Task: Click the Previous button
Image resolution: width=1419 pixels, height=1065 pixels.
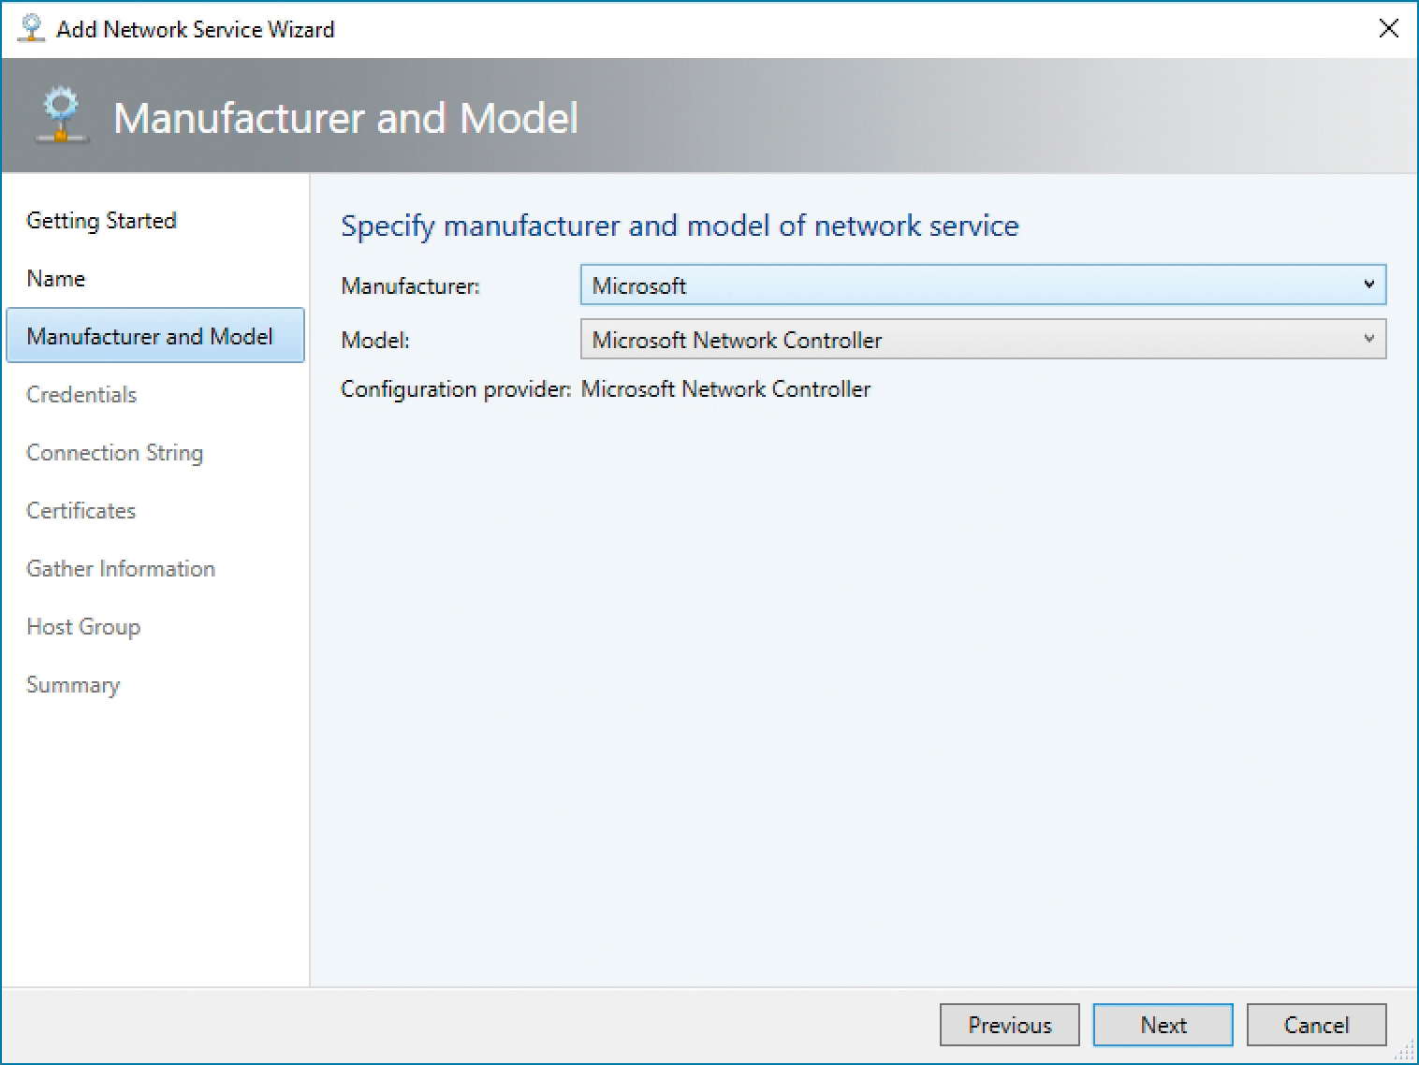Action: (1009, 1025)
